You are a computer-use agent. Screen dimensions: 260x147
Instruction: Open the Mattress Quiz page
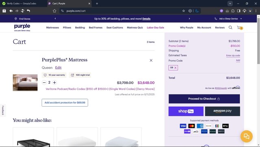[135, 28]
